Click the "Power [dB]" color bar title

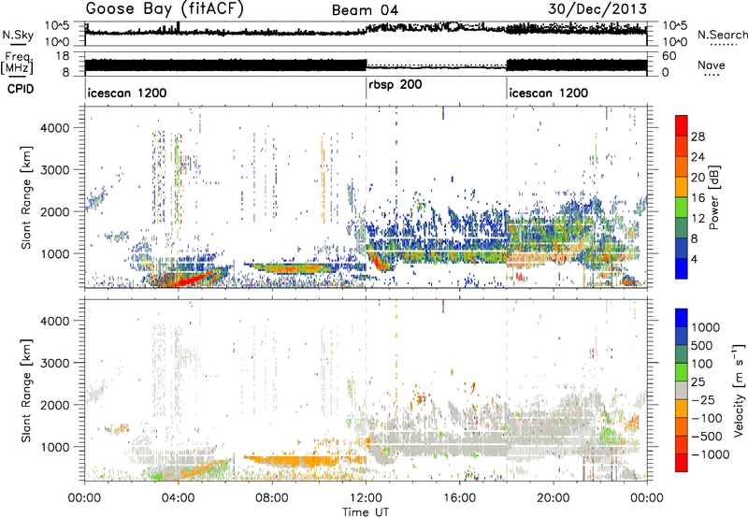point(713,197)
